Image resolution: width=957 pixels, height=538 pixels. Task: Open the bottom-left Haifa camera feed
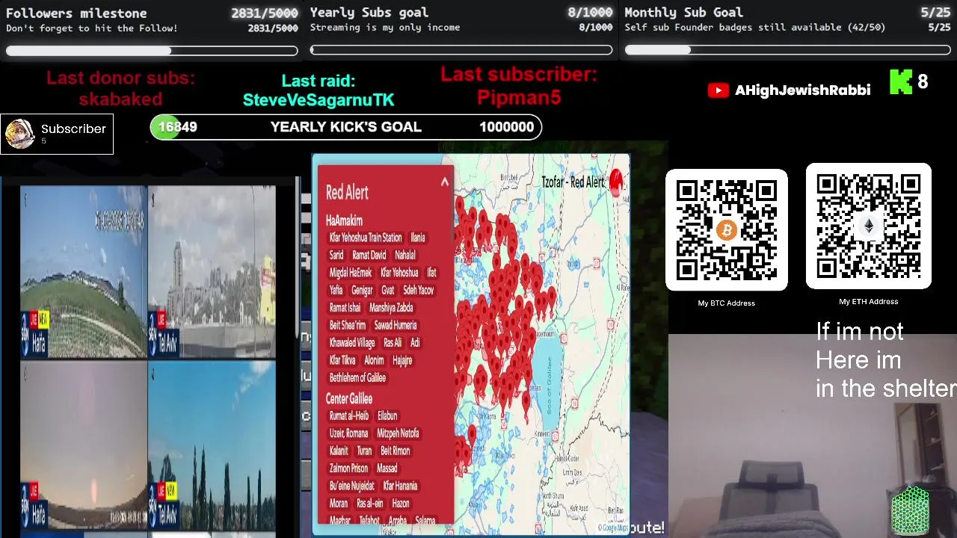pos(84,445)
